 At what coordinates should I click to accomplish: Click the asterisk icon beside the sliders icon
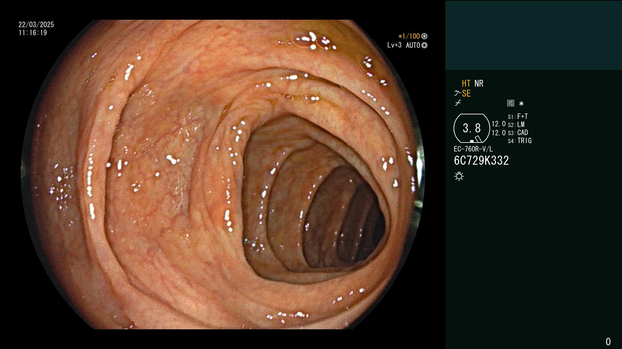[x=521, y=103]
